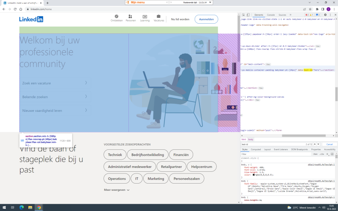Image resolution: width=338 pixels, height=211 pixels.
Task: Select the Techniek search pill
Action: (x=115, y=154)
